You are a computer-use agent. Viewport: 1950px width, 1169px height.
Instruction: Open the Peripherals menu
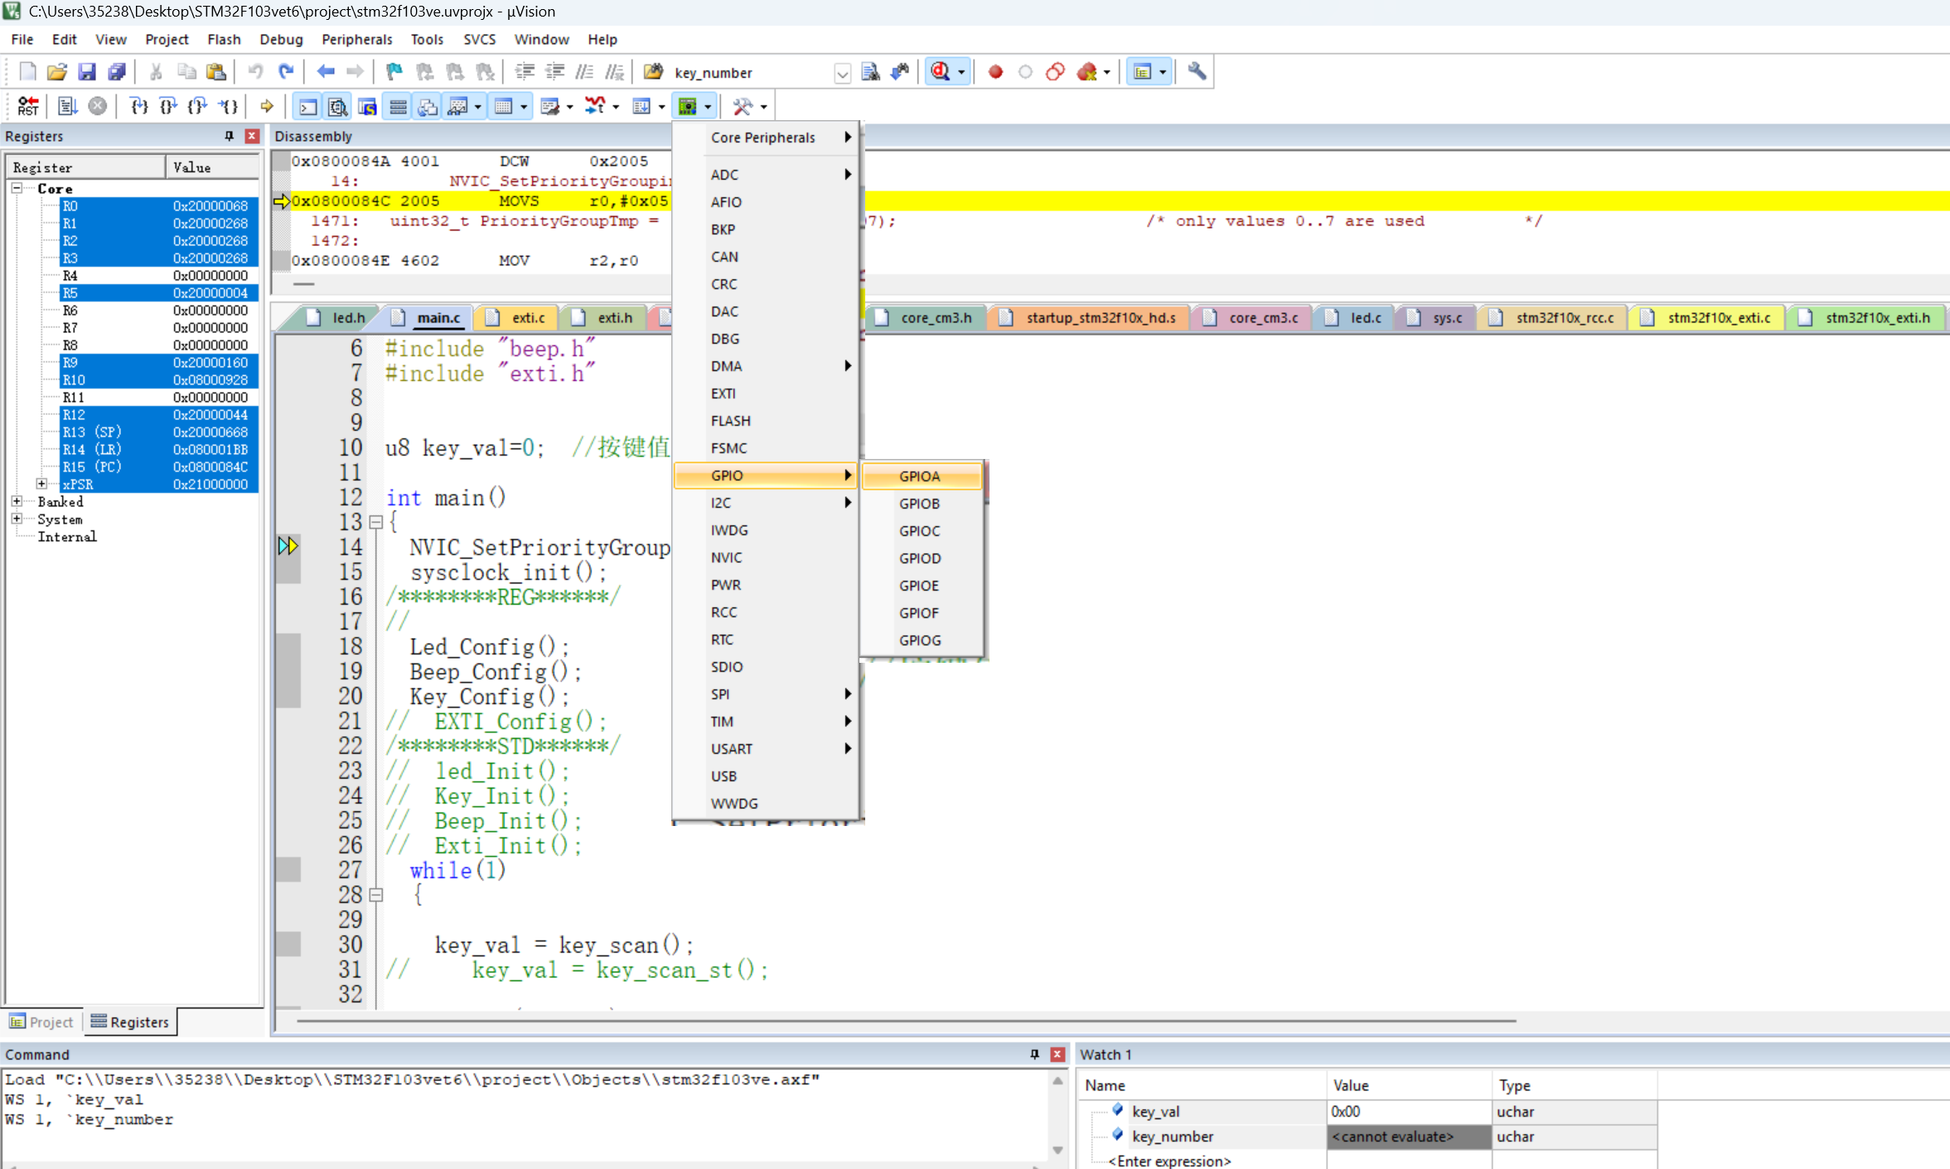coord(356,39)
